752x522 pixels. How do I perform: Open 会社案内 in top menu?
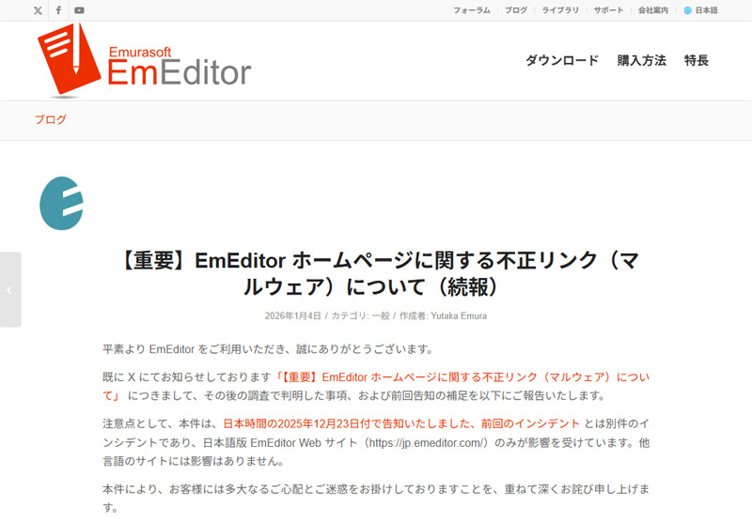[x=652, y=10]
